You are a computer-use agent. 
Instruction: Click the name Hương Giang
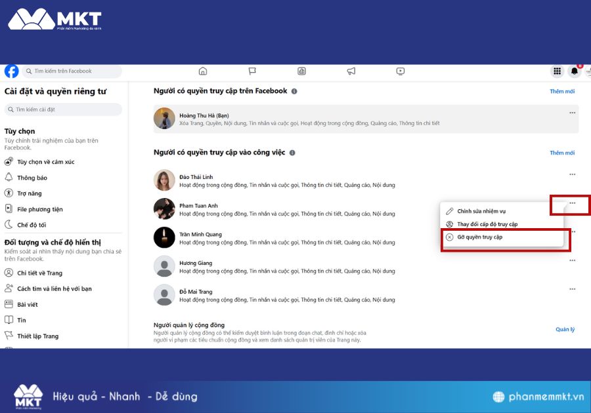(196, 263)
